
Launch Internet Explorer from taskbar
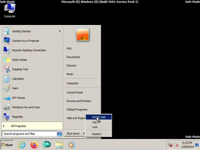click(x=22, y=145)
